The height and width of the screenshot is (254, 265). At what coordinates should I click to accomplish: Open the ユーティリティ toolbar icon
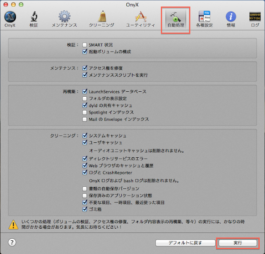(x=140, y=19)
